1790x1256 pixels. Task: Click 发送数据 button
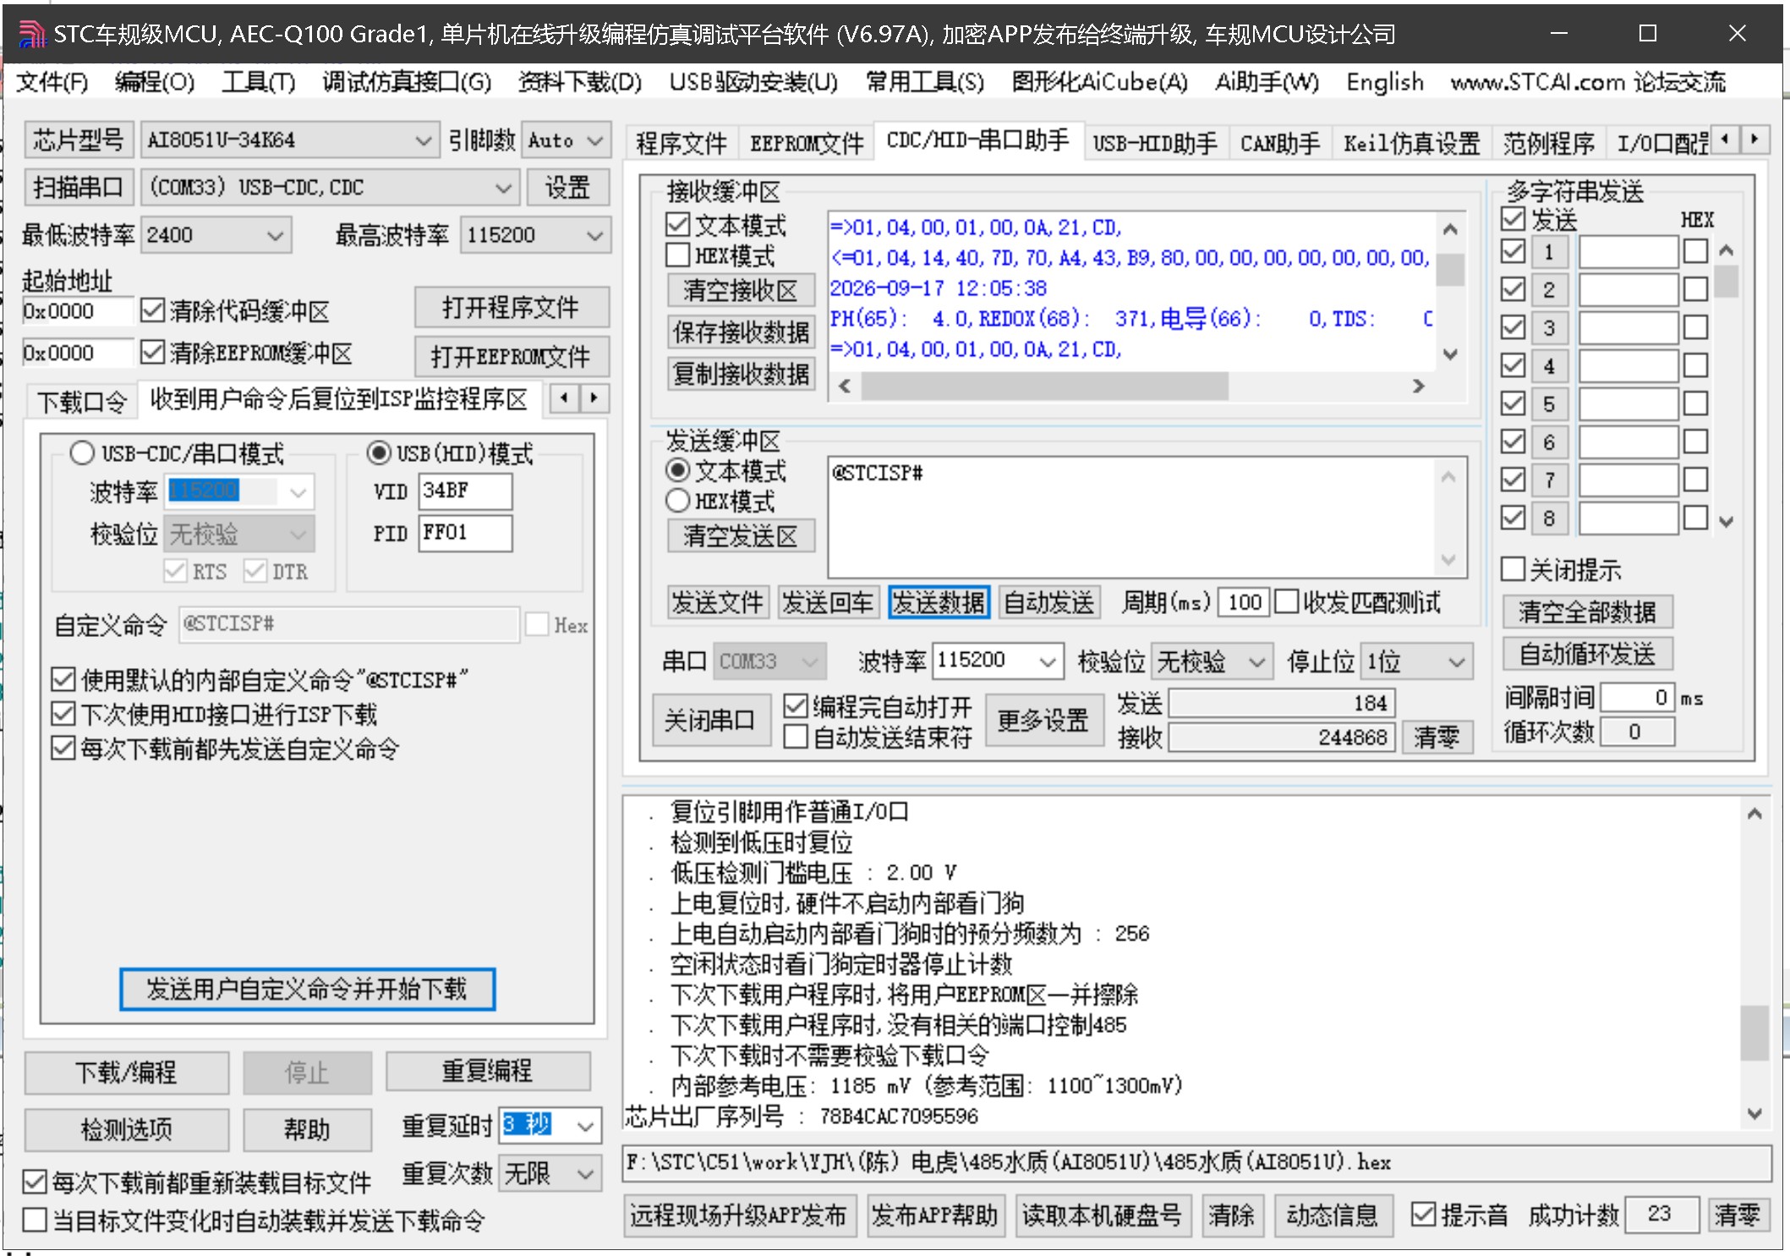coord(939,602)
